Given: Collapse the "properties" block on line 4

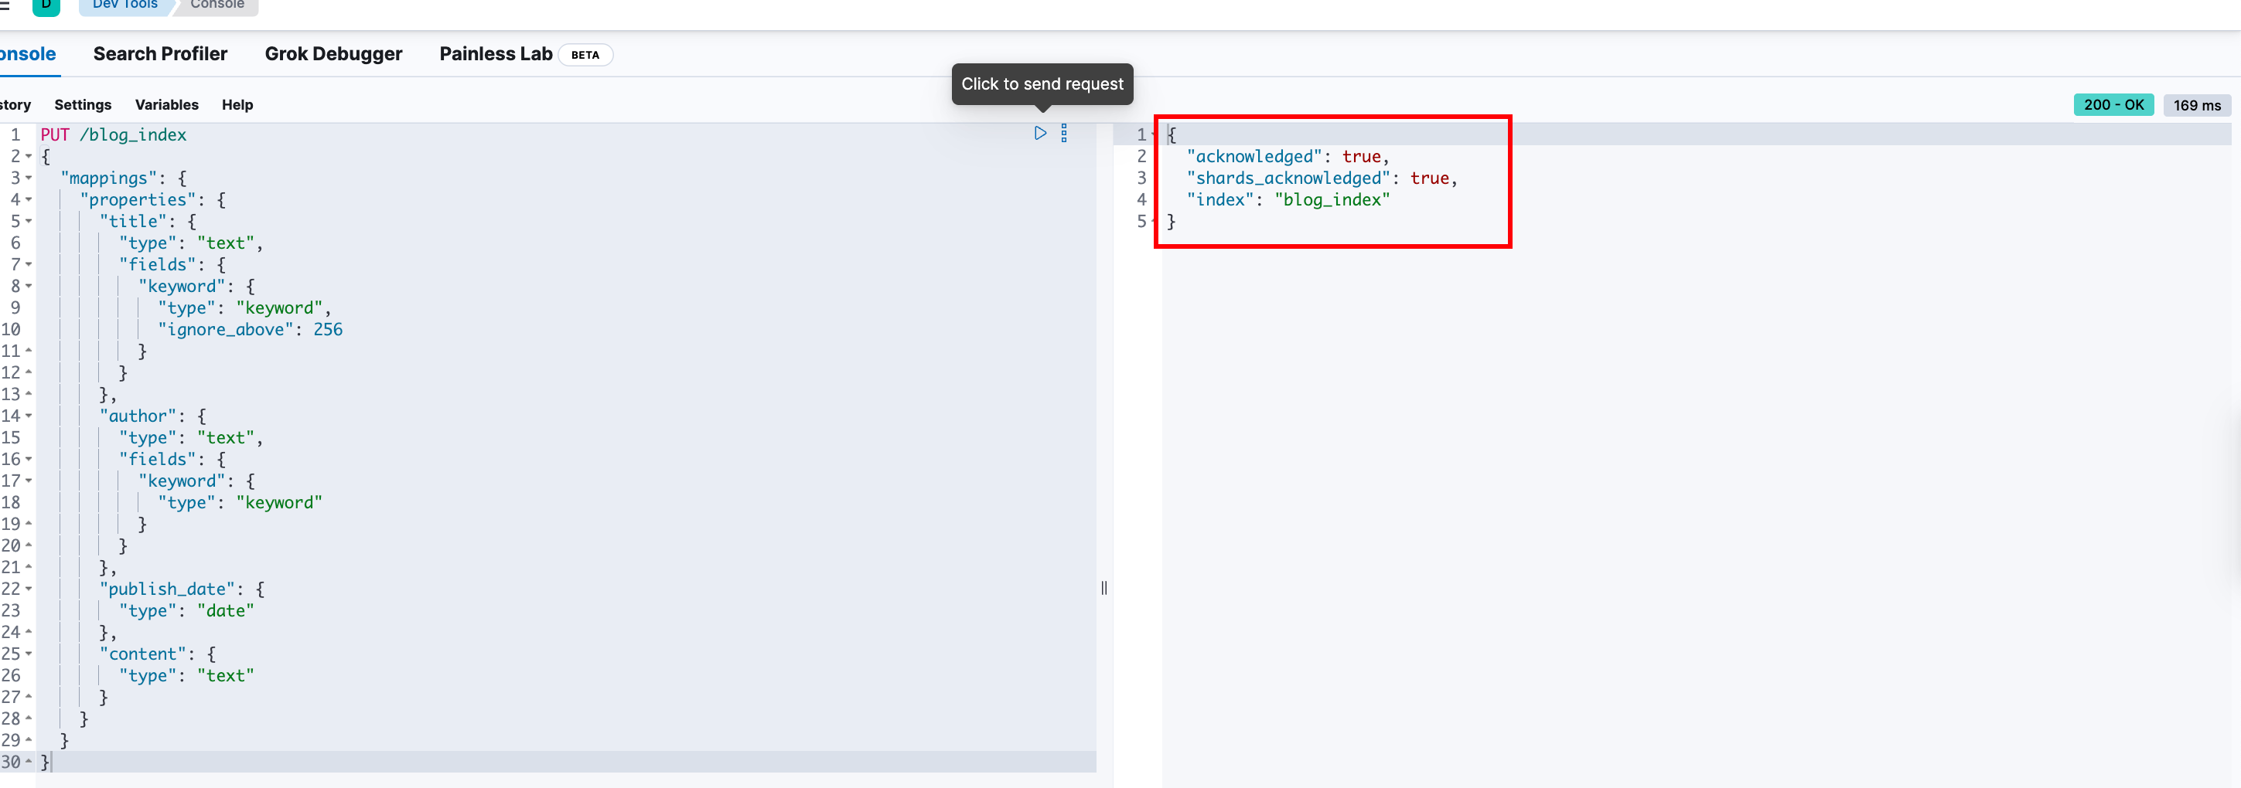Looking at the screenshot, I should (x=29, y=200).
